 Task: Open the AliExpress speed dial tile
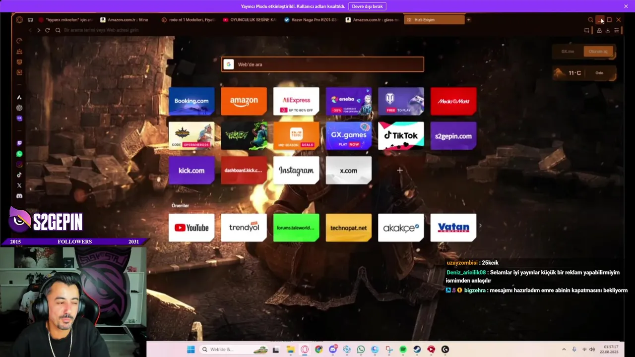296,101
